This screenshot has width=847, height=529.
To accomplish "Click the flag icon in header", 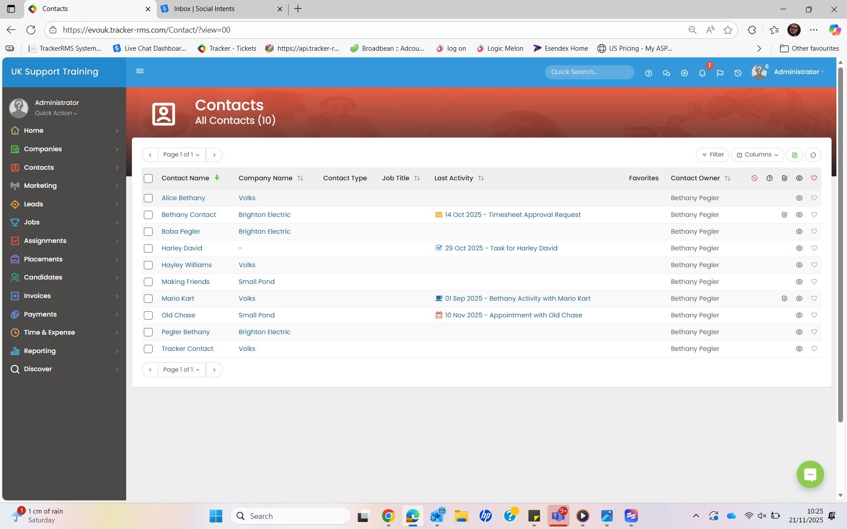I will click(x=720, y=73).
